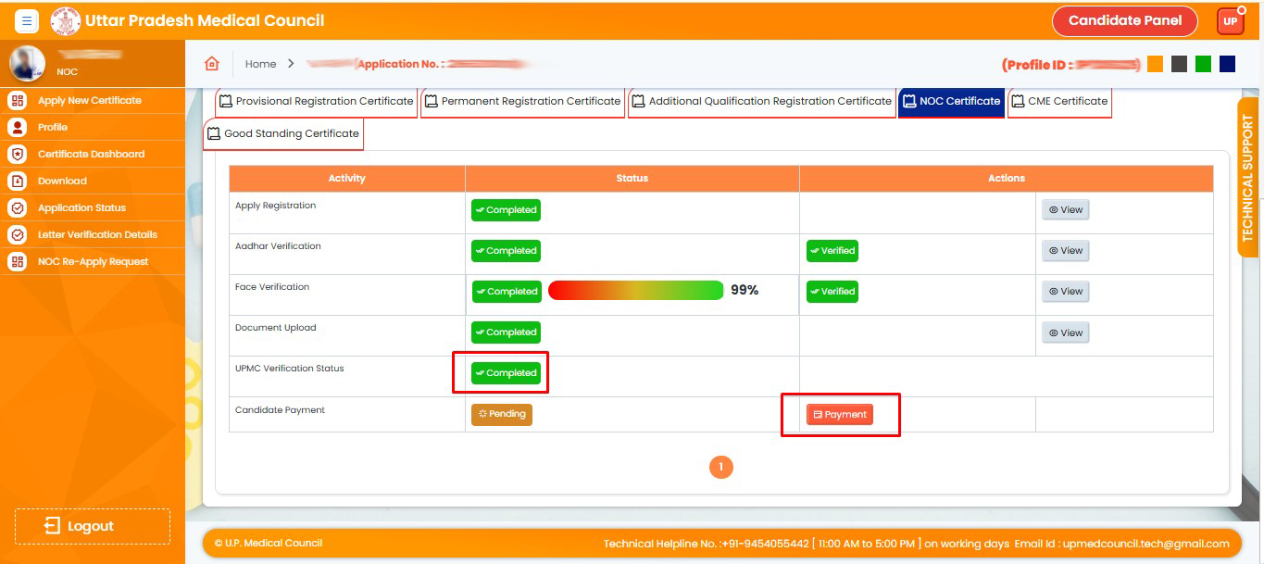
Task: Open the Technical Support side panel
Action: (x=1247, y=178)
